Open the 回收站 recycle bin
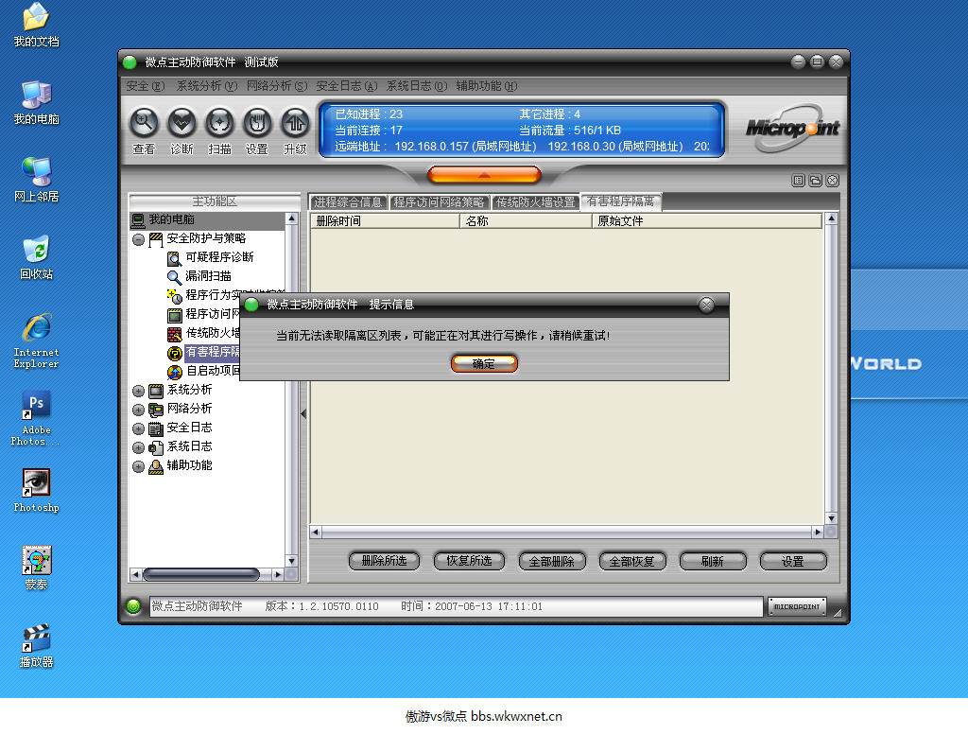The width and height of the screenshot is (968, 734). tap(37, 258)
